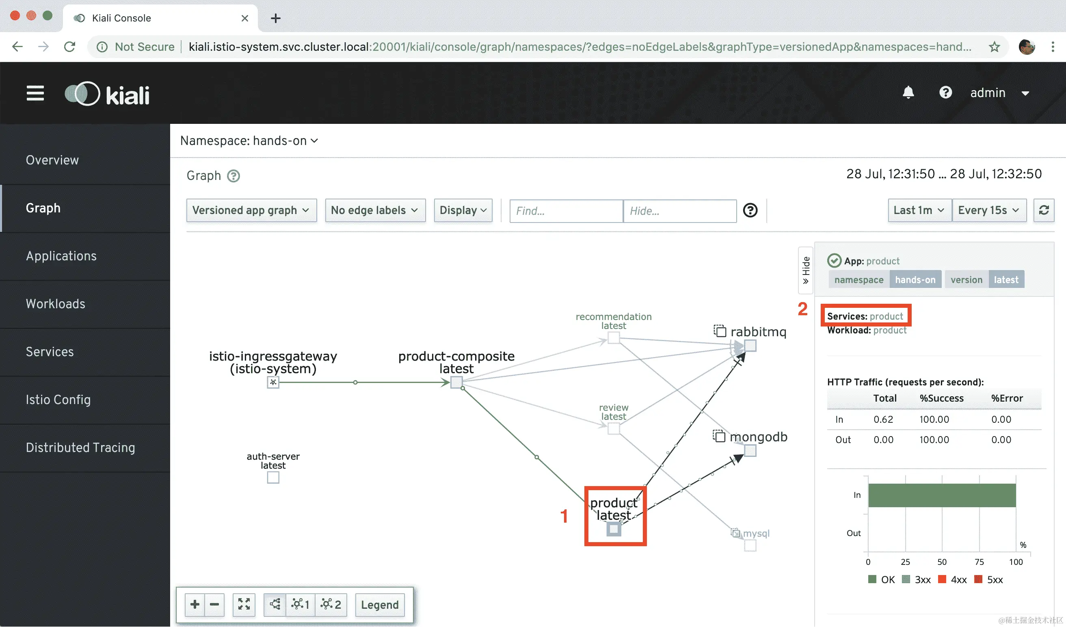Image resolution: width=1066 pixels, height=627 pixels.
Task: Click the zoom to fit graph icon
Action: pos(244,604)
